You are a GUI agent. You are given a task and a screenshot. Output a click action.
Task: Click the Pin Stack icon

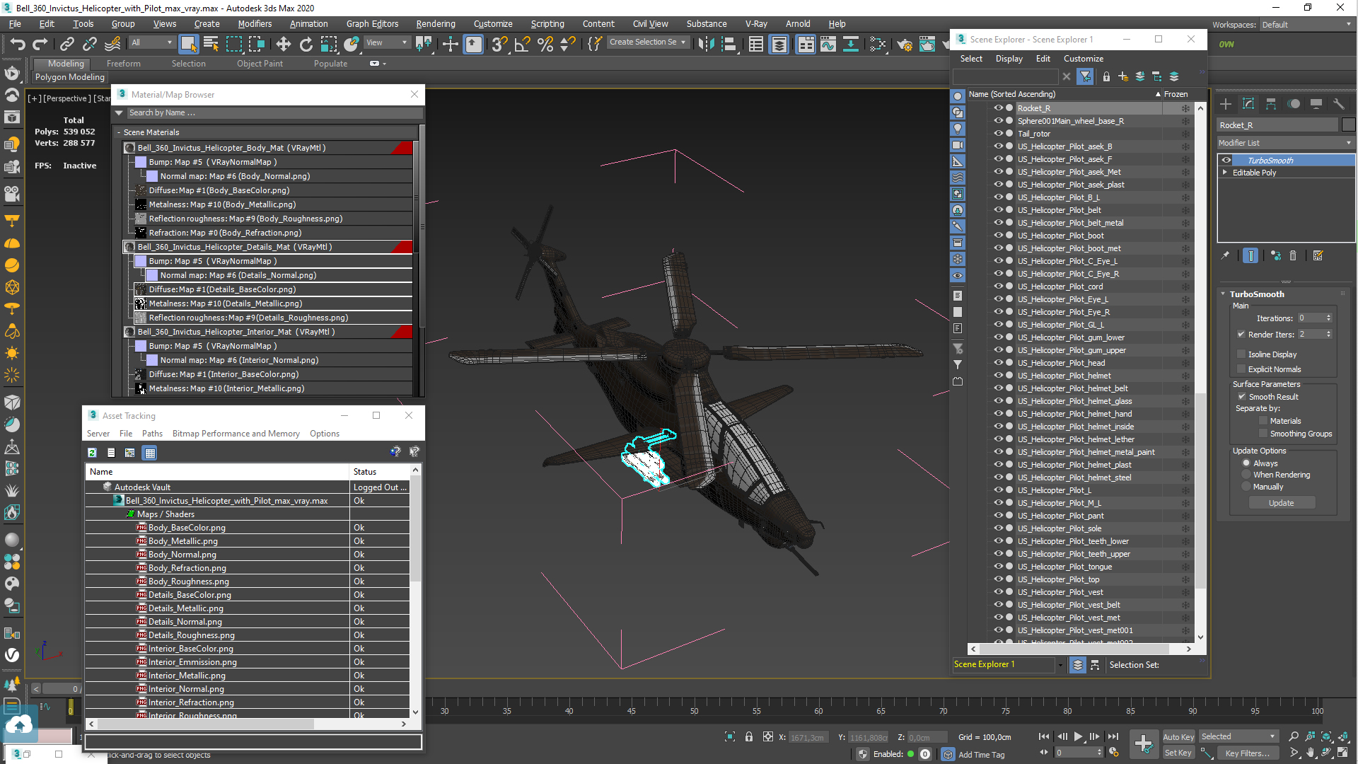click(x=1225, y=256)
